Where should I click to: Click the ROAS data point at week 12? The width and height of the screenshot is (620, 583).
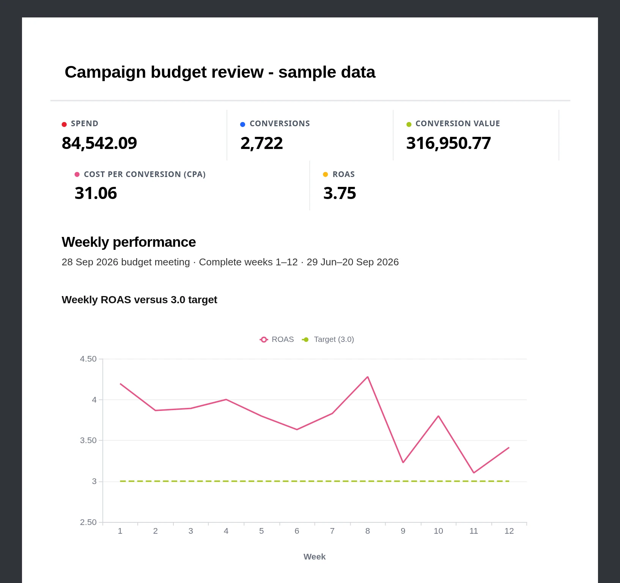click(509, 448)
